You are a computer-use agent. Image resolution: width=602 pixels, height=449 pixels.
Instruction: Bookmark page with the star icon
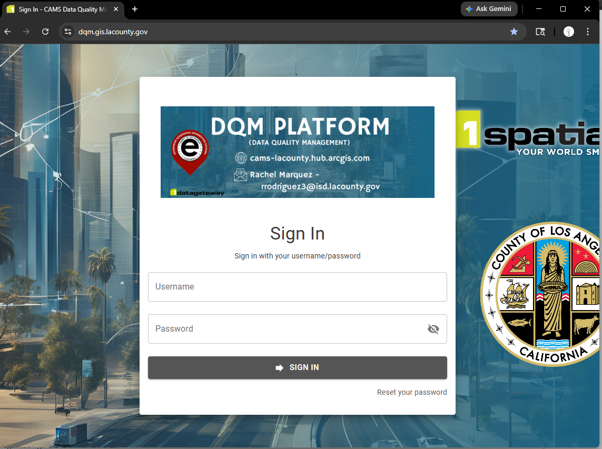[514, 32]
